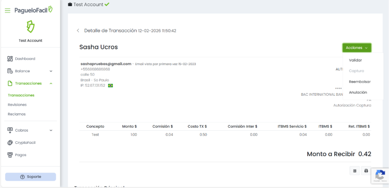Open the Reclamos sub-item

[x=17, y=114]
